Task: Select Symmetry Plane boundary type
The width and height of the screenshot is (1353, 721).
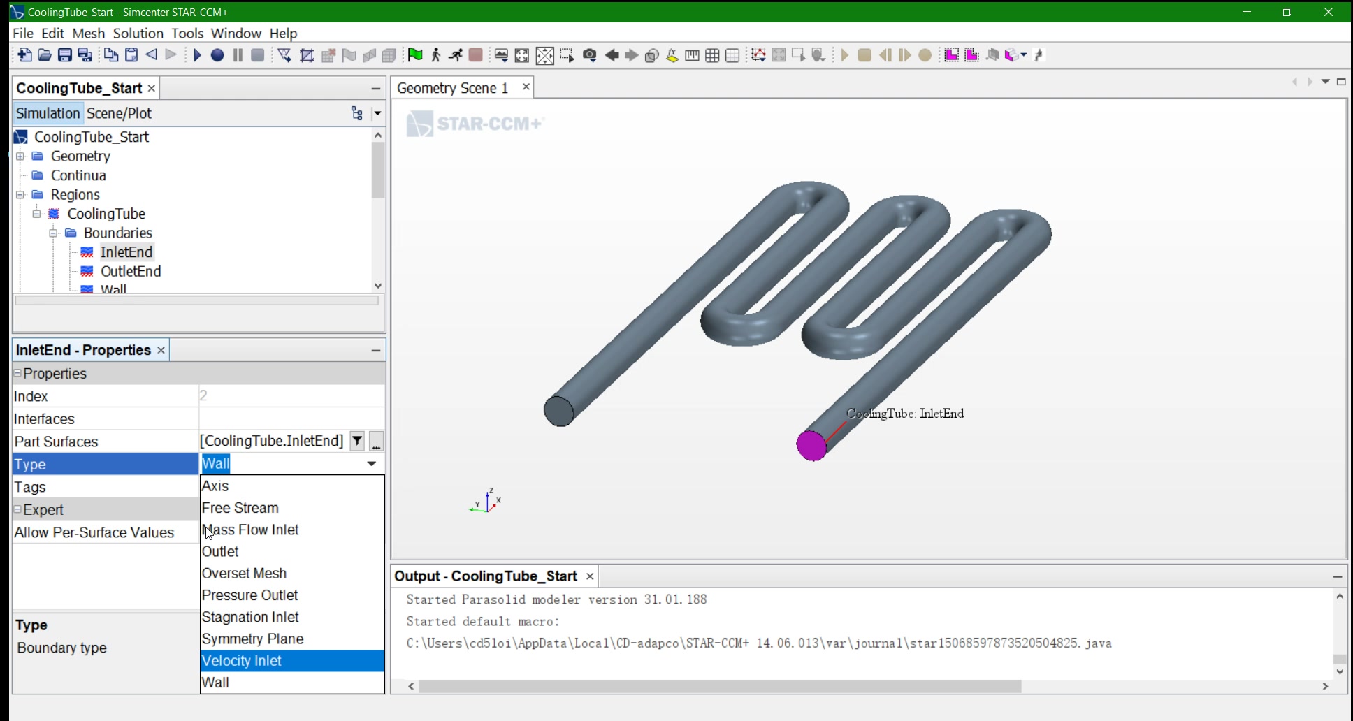Action: (292, 639)
